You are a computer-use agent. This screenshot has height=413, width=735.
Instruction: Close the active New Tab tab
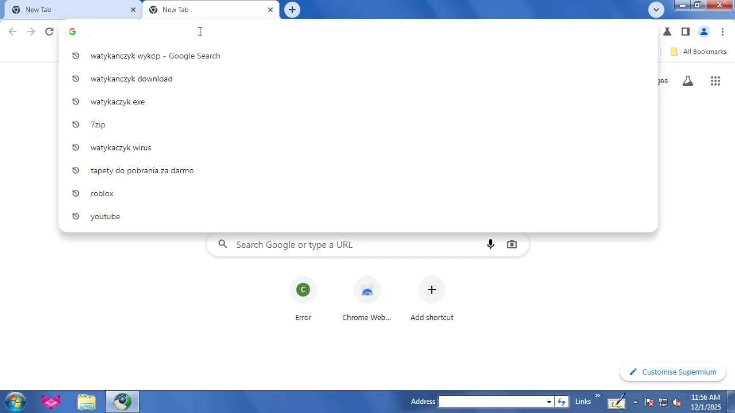[x=270, y=10]
